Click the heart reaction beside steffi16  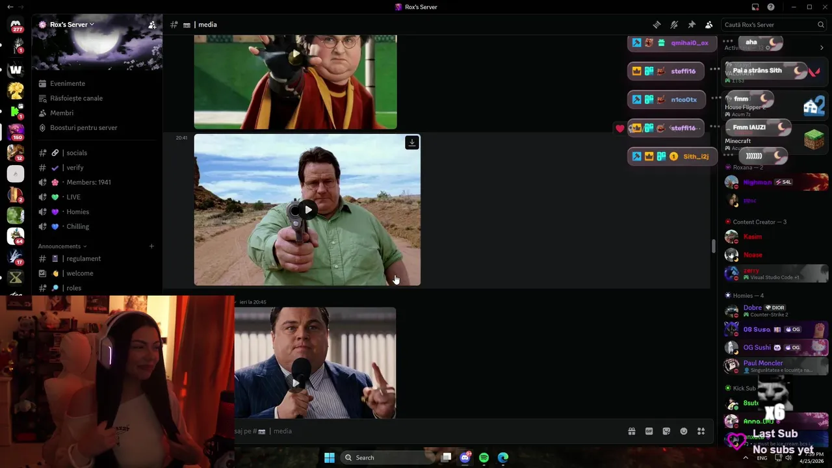click(x=620, y=129)
